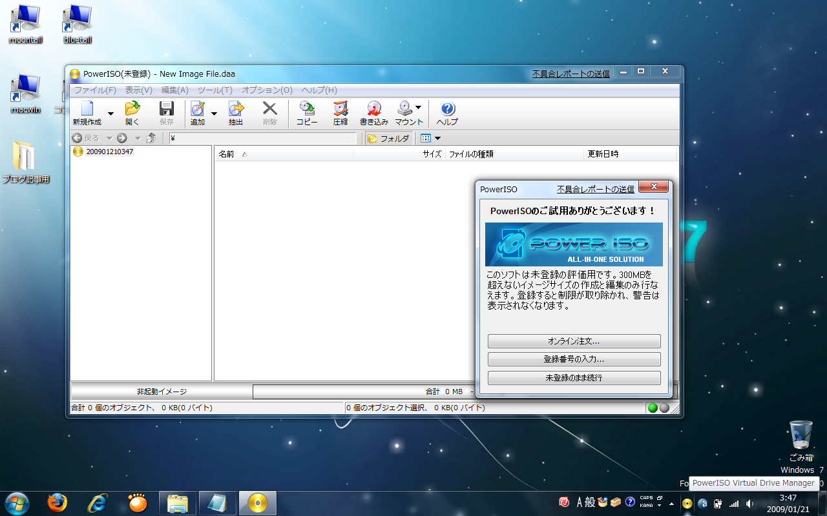Click the gray status circle in status bar
827x516 pixels.
664,408
